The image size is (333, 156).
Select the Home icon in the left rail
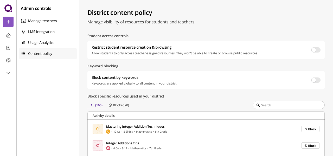[x=8, y=35]
